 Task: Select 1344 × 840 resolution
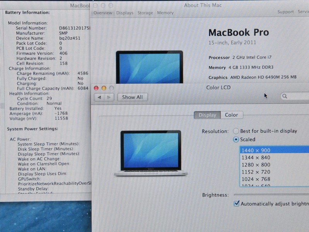(x=275, y=157)
